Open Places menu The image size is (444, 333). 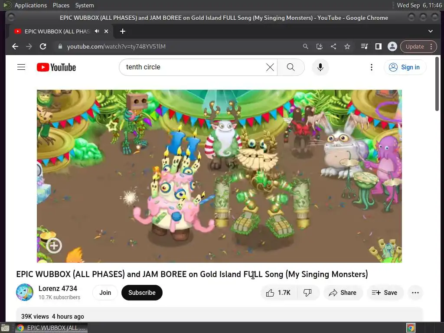[61, 5]
